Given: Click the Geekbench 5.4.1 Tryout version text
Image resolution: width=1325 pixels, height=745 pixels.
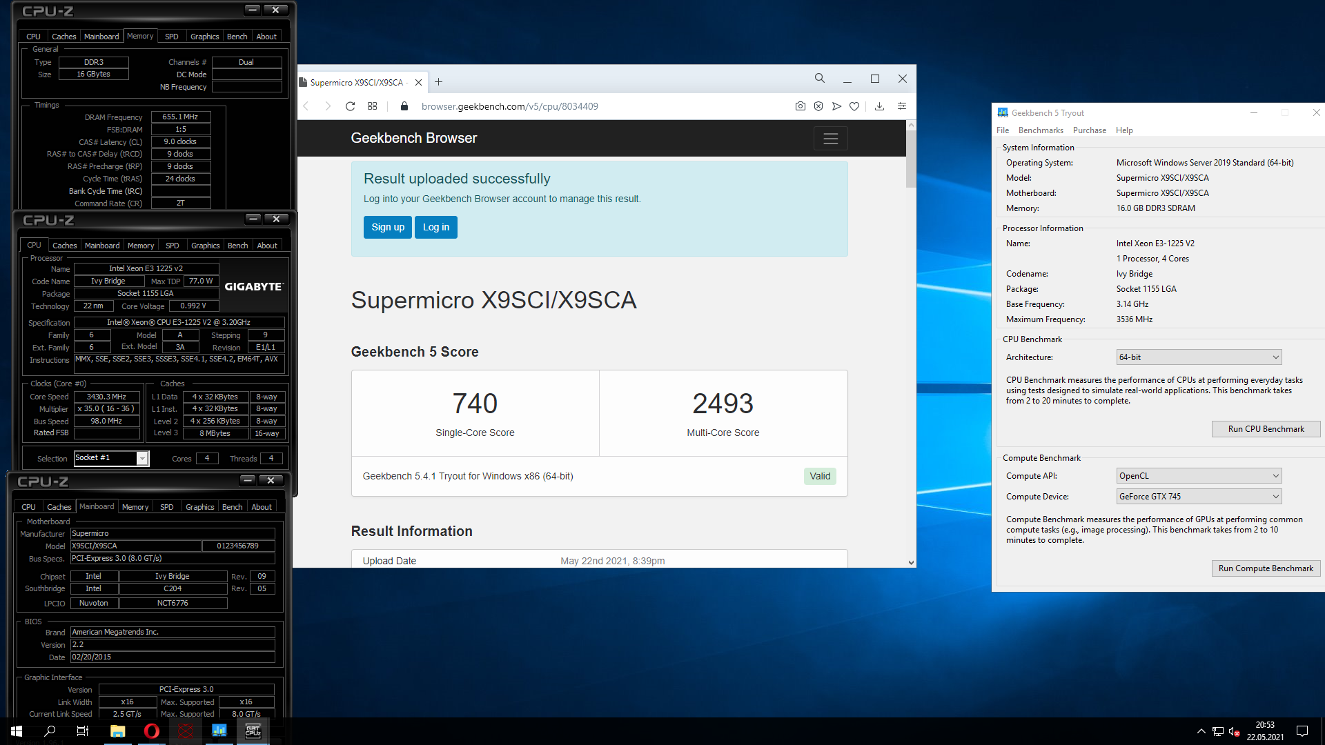Looking at the screenshot, I should (468, 476).
